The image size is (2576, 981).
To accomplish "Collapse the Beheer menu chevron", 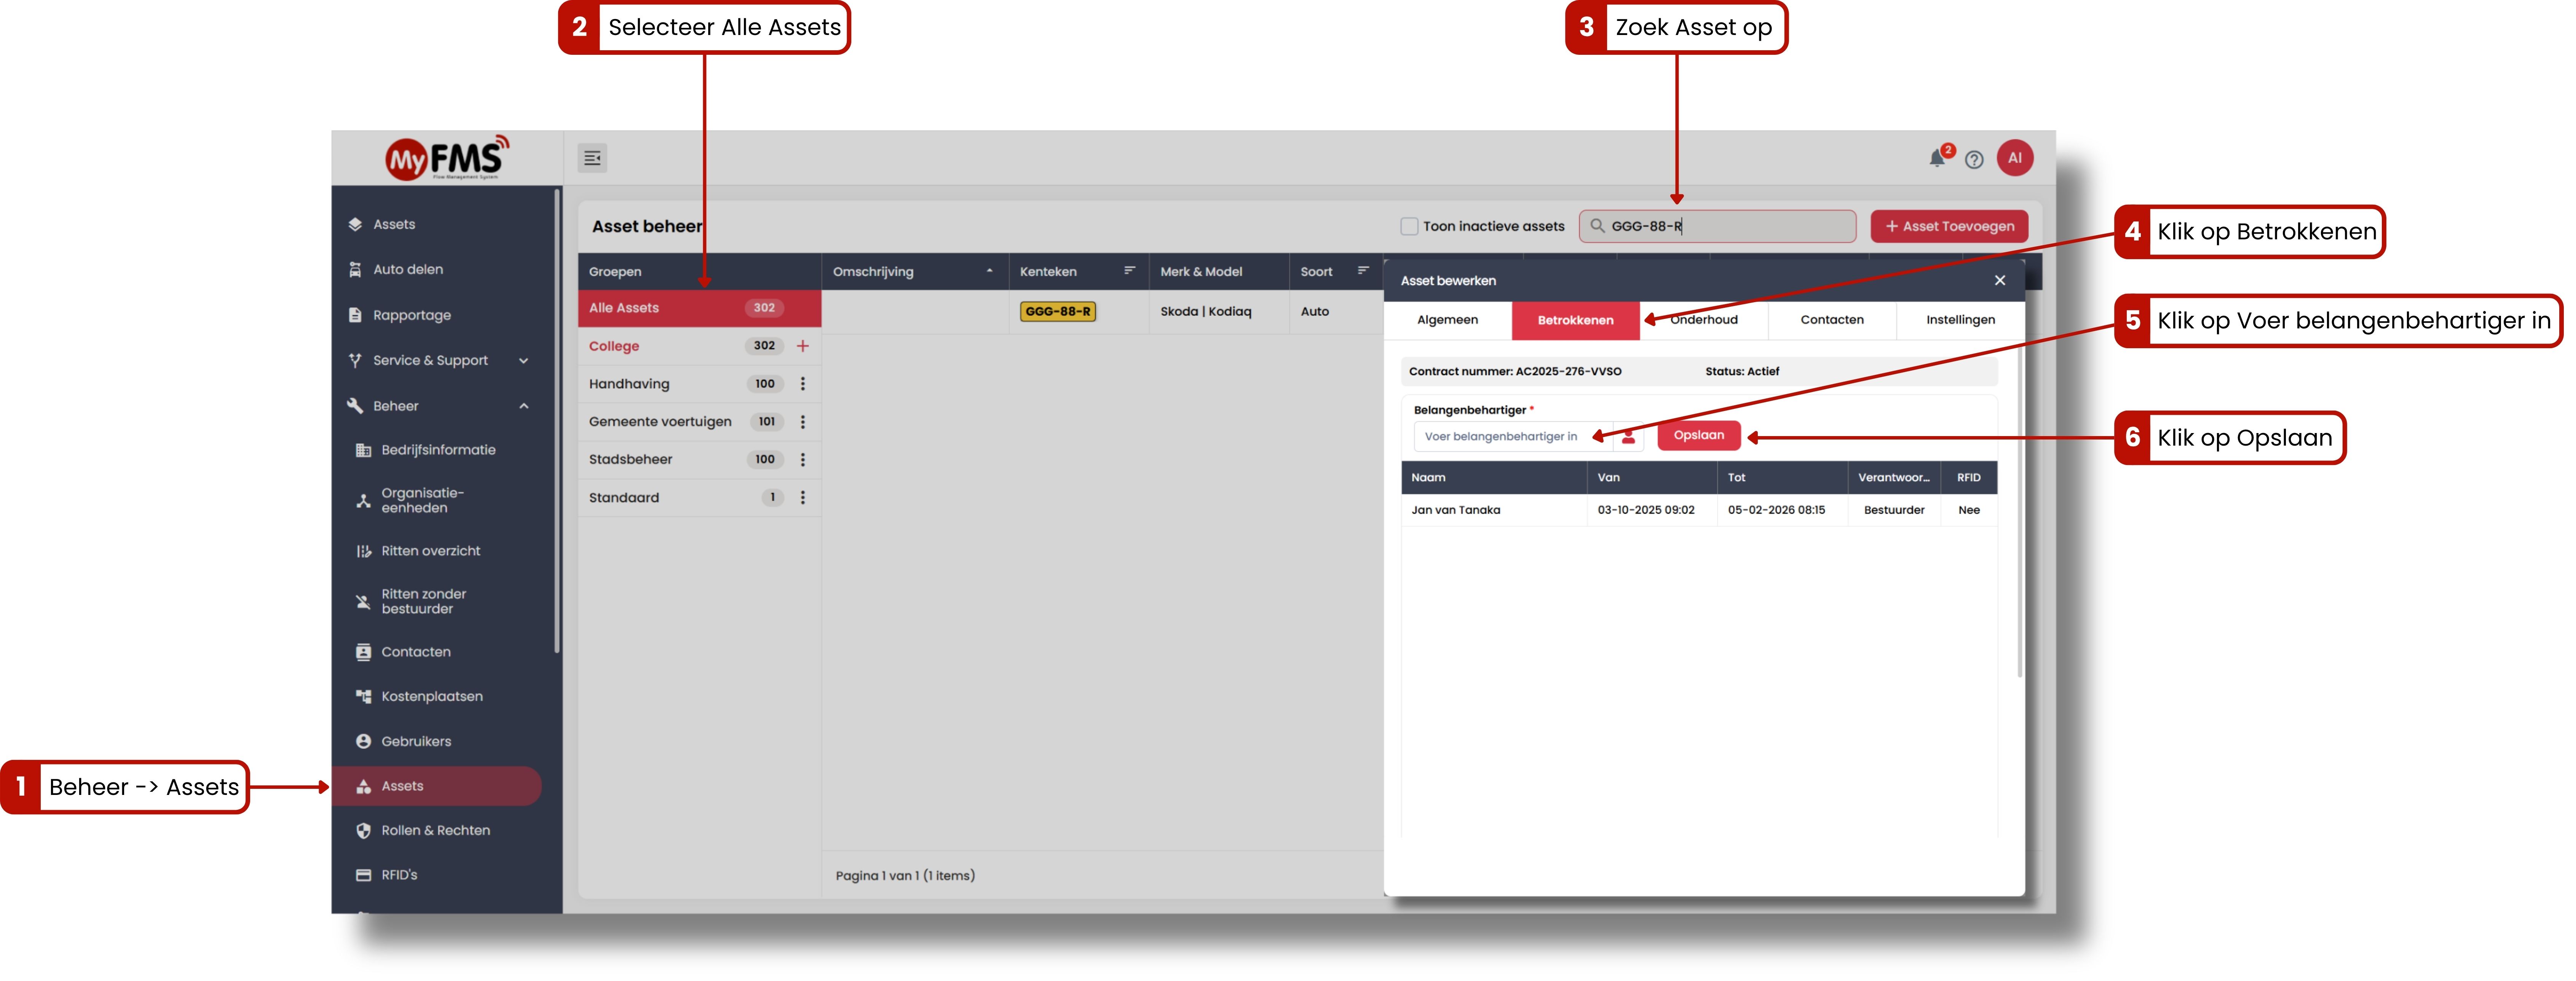I will [524, 406].
